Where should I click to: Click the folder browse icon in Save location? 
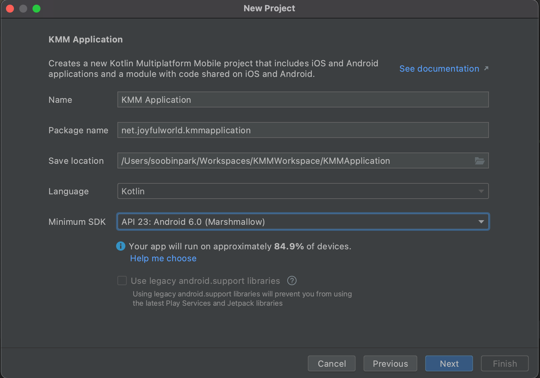click(x=480, y=161)
